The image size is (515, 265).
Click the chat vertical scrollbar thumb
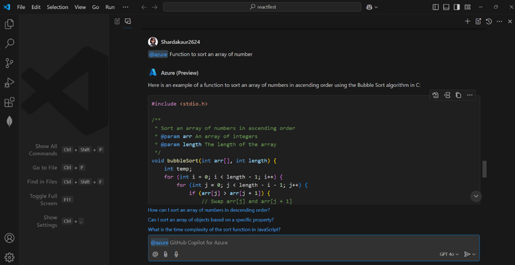pos(484,169)
